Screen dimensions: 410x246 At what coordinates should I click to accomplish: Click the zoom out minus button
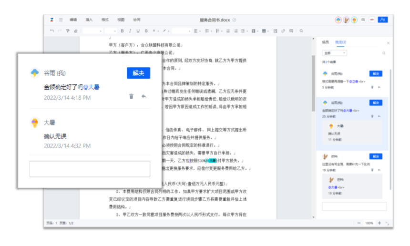click(x=359, y=223)
